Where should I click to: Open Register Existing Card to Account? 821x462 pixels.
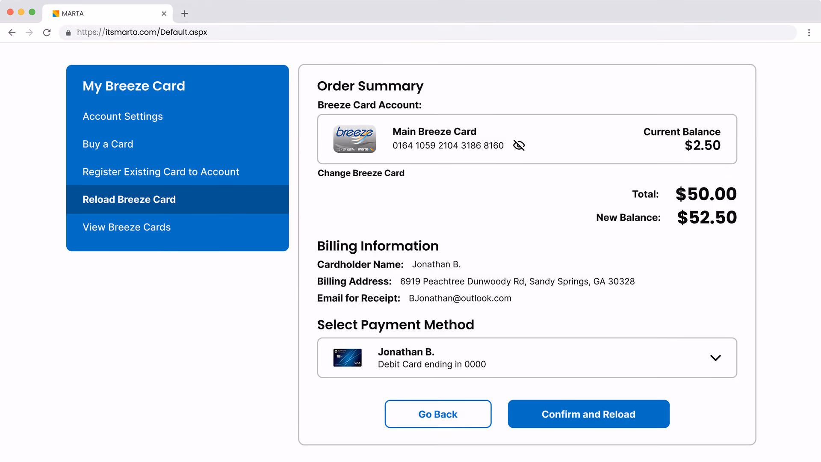point(161,172)
